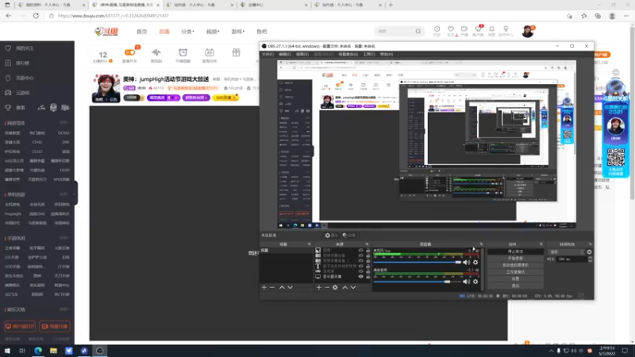Expand the 视频 navigation dropdown
The width and height of the screenshot is (635, 357).
[x=213, y=32]
